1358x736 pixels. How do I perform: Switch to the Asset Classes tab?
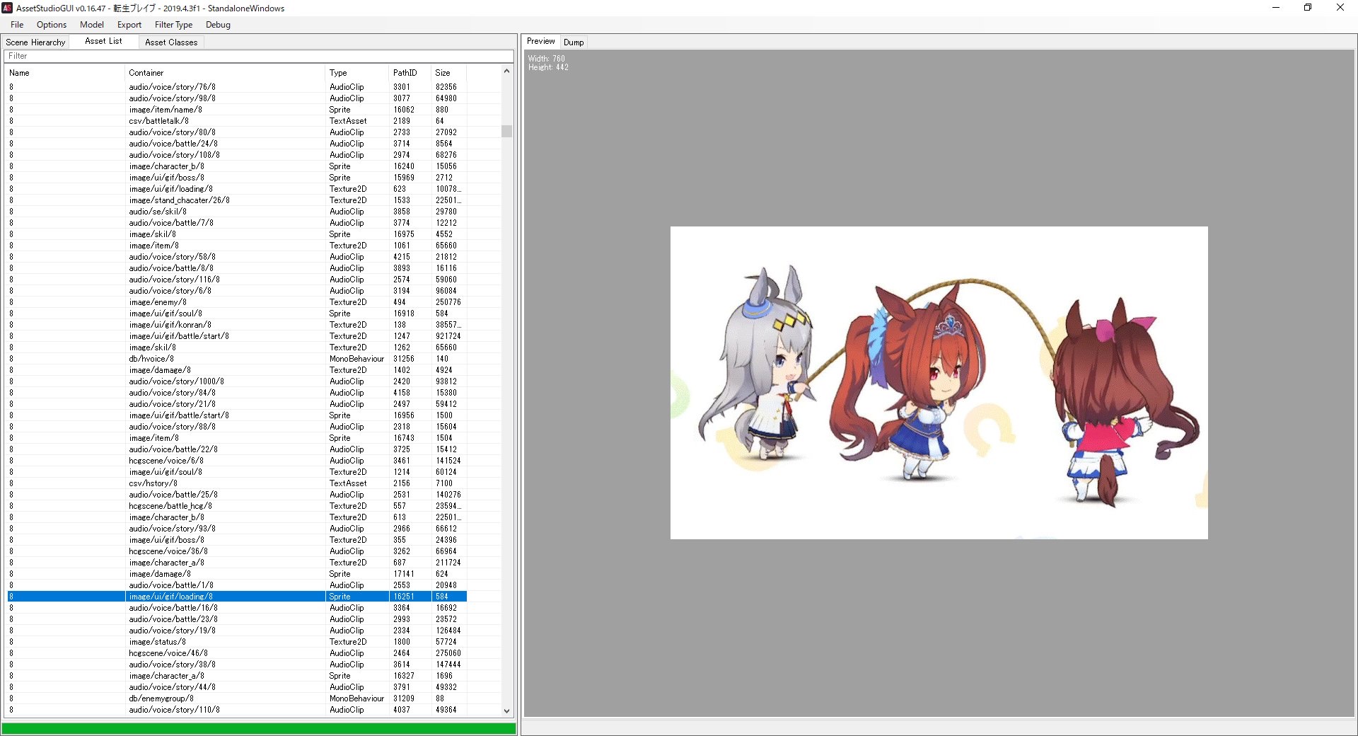[171, 42]
